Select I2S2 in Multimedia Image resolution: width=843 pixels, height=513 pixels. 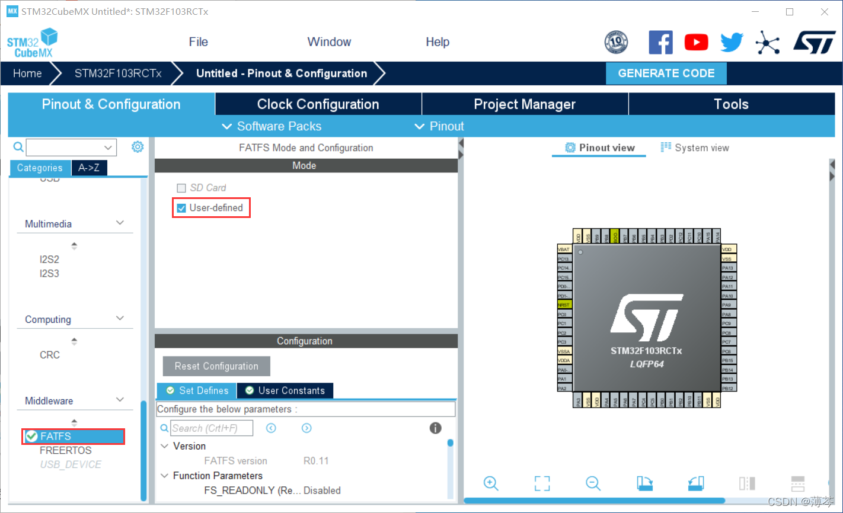(49, 259)
